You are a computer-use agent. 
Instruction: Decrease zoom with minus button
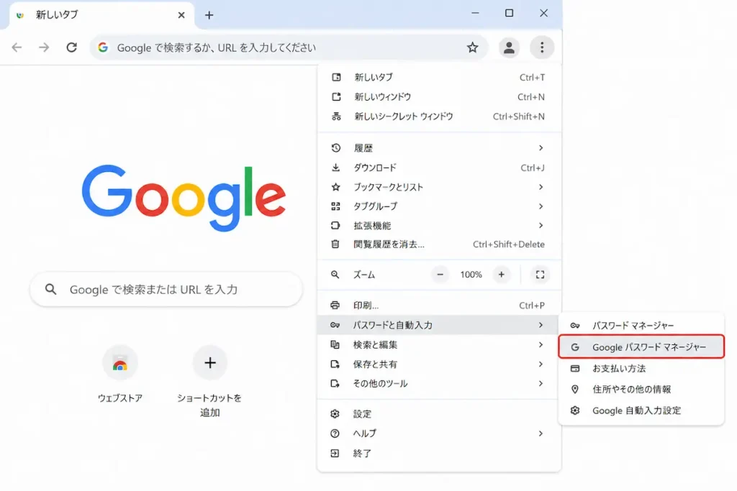(440, 275)
